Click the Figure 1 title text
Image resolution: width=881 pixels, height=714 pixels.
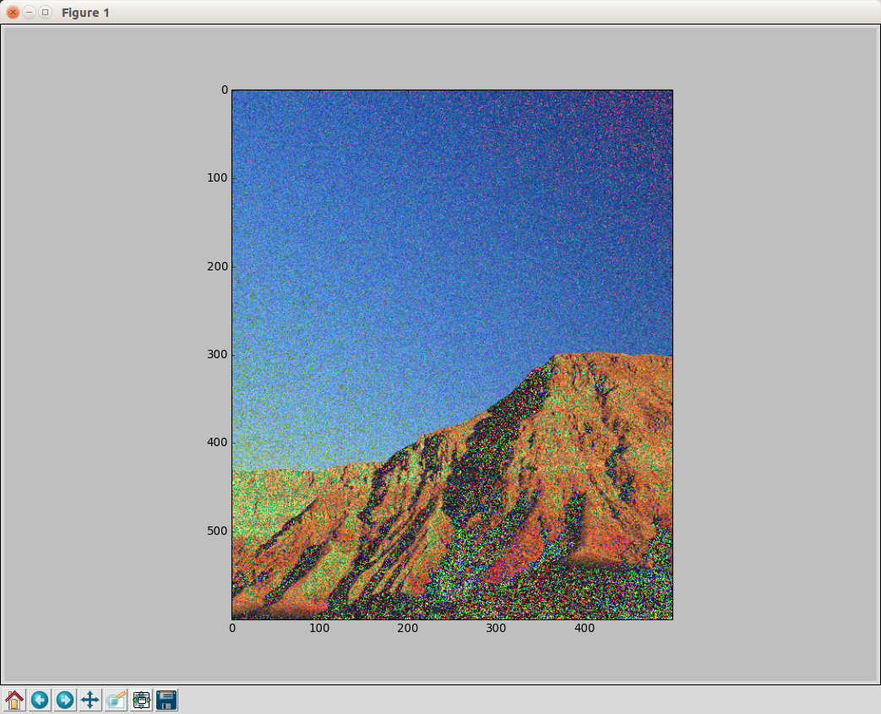[x=85, y=13]
